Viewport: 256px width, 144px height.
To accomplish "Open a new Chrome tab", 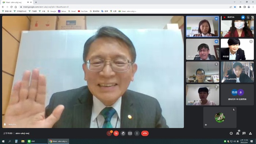I will (x=36, y=2).
